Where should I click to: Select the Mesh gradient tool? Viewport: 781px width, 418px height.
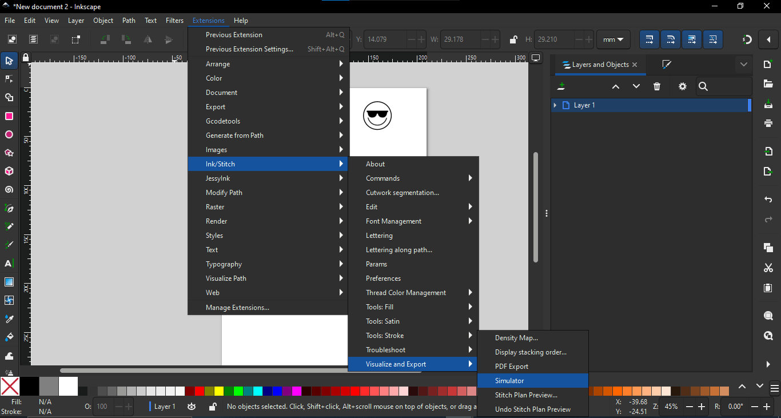(9, 301)
